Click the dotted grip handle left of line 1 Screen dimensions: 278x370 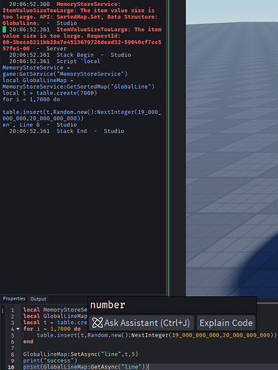point(2,311)
